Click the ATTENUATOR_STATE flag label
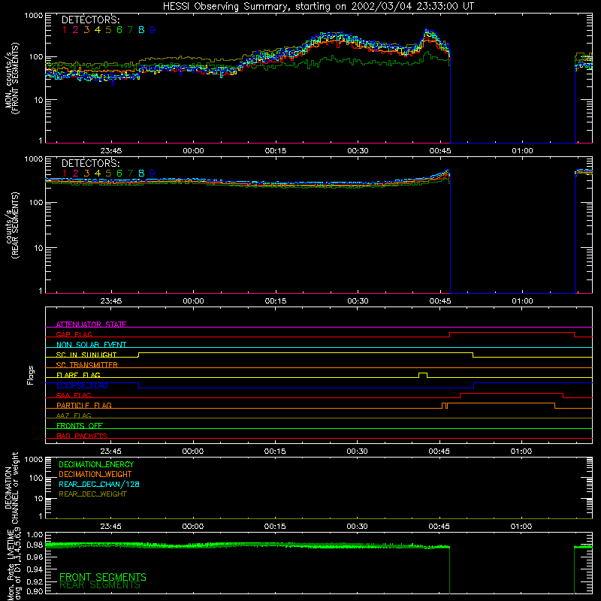601x601 pixels. click(x=91, y=325)
